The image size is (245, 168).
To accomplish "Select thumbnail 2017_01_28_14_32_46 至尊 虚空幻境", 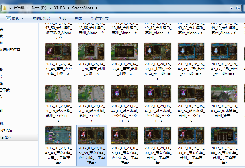I will 58,51.
